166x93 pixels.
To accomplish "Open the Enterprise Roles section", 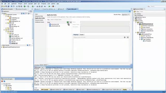I will click(x=39, y=16).
